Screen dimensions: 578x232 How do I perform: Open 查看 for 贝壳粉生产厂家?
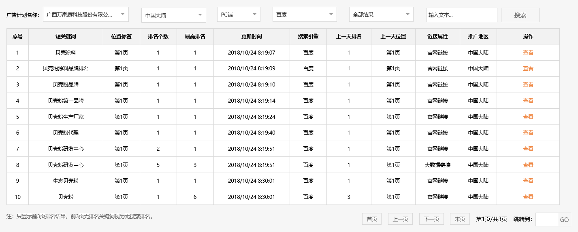(528, 117)
